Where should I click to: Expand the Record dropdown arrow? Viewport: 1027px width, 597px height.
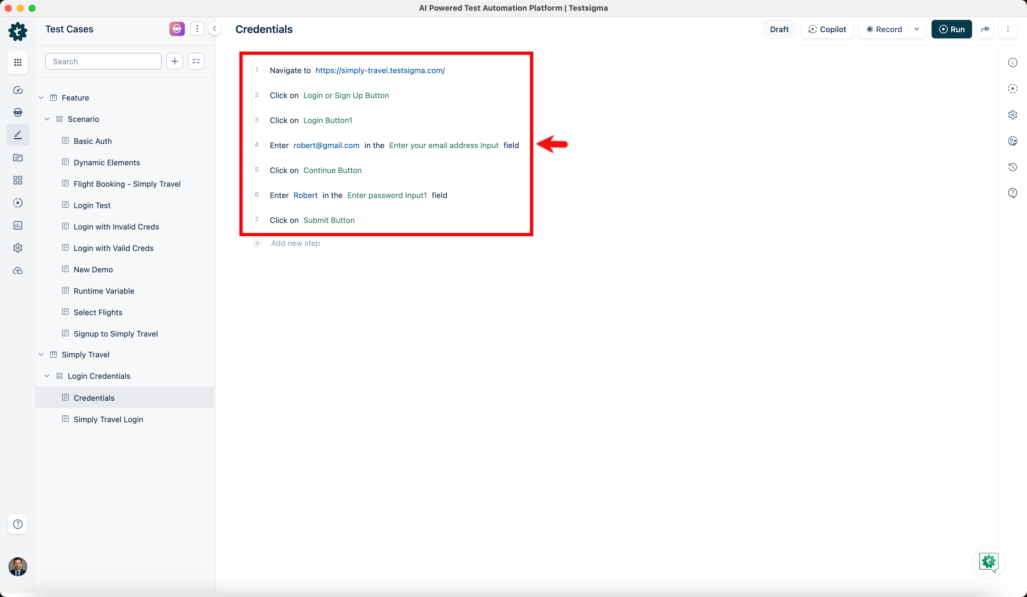point(916,29)
